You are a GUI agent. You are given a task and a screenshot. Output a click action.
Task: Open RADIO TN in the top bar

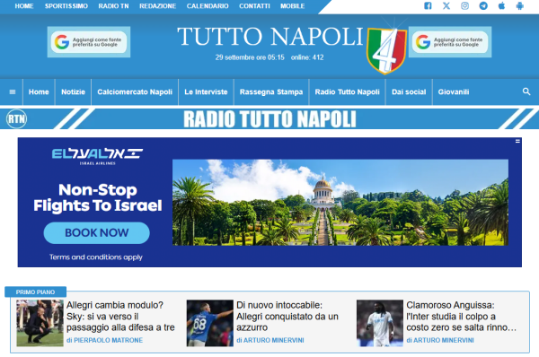[x=113, y=6]
